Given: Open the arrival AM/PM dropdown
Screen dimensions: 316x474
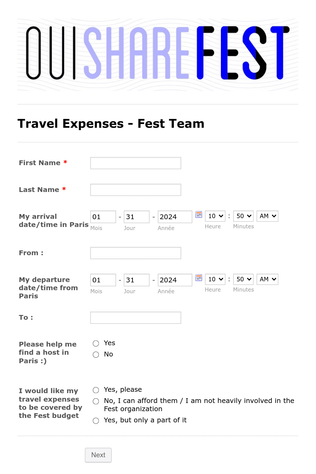Looking at the screenshot, I should tap(267, 216).
